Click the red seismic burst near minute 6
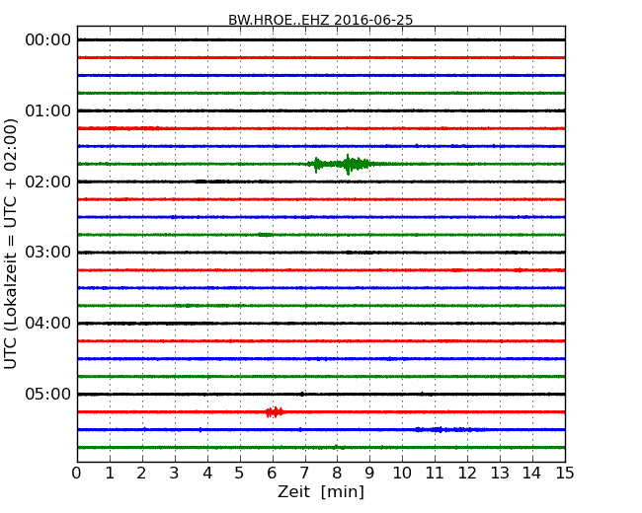642x513 pixels. point(275,412)
